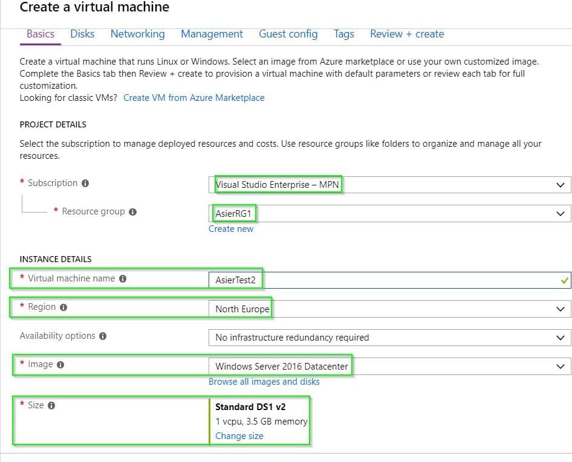Screen dimensions: 572x462
Task: Select the Basics tab
Action: 41,34
